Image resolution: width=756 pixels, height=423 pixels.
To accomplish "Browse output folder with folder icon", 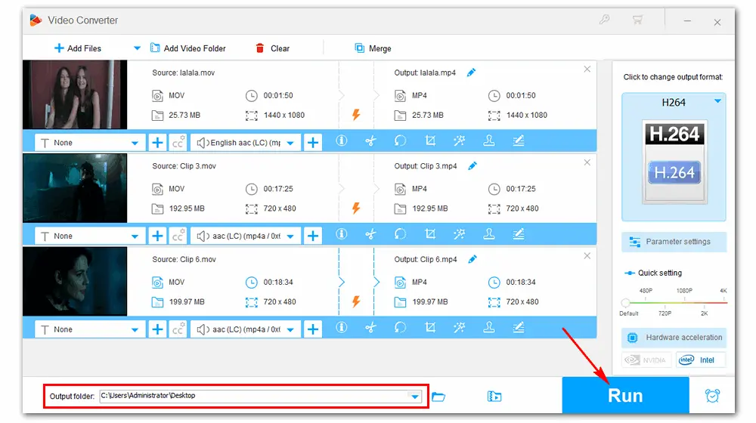I will tap(438, 397).
